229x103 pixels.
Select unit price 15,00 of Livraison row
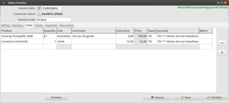pyautogui.click(x=125, y=42)
